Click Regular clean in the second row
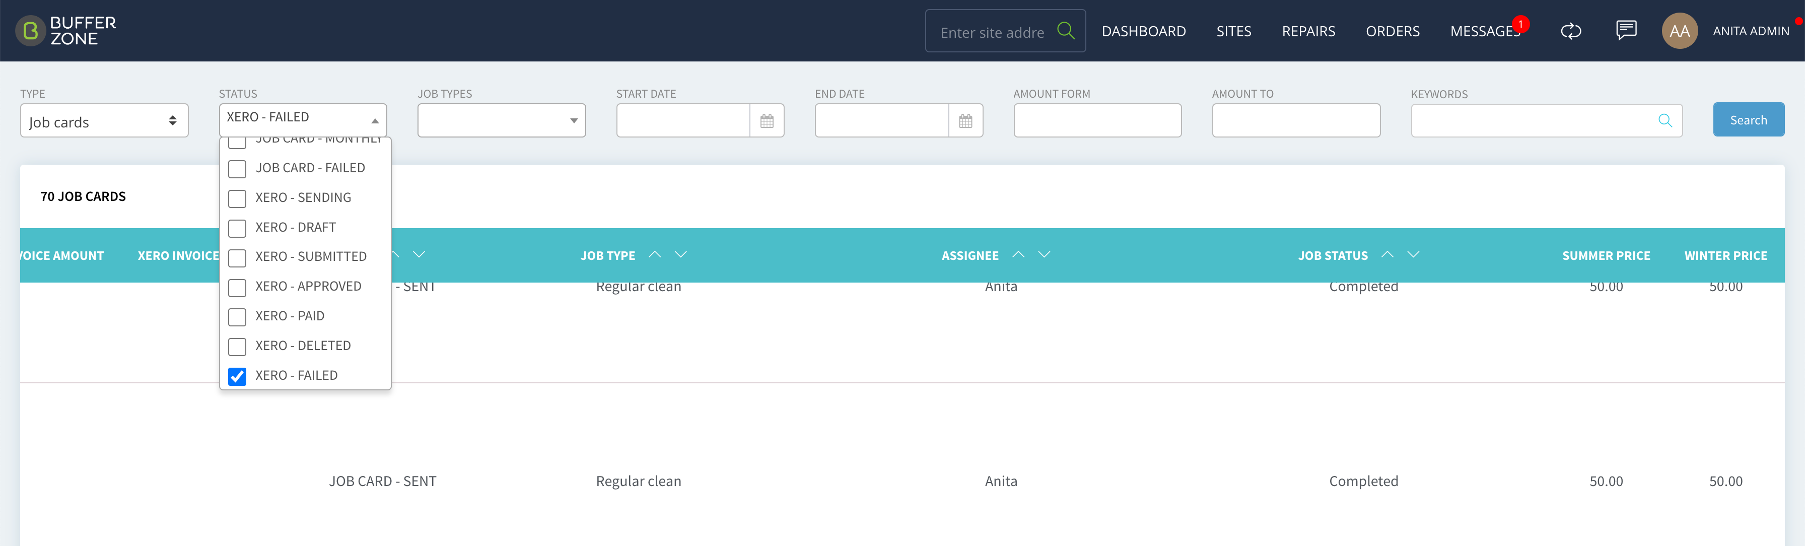This screenshot has width=1805, height=546. [x=638, y=482]
